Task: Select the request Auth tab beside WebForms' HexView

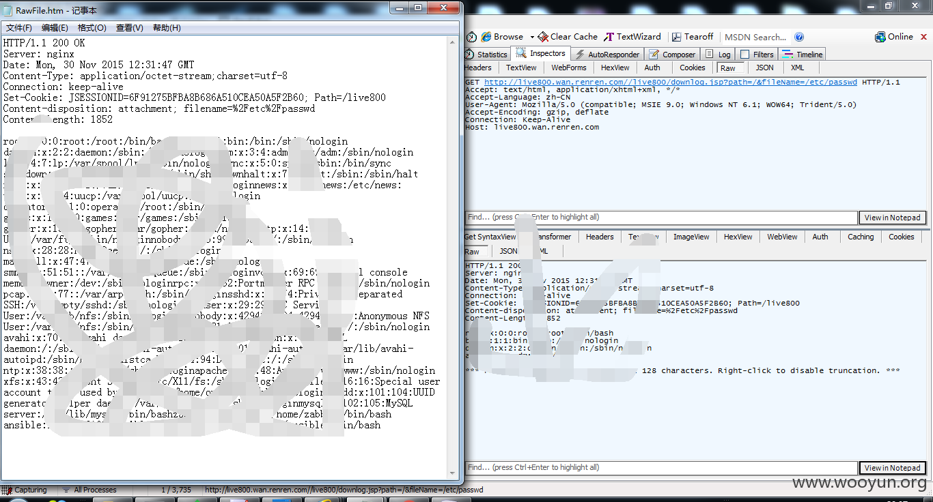Action: tap(652, 68)
